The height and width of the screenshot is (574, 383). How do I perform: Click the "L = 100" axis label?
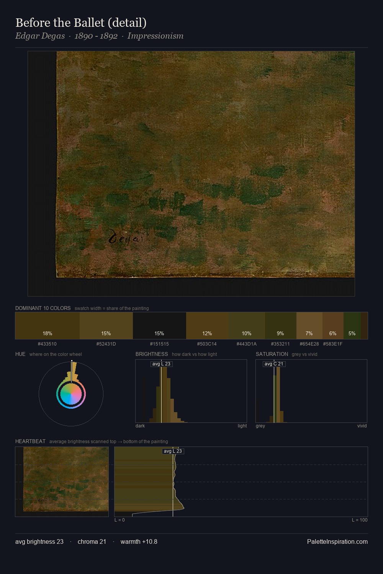click(360, 520)
